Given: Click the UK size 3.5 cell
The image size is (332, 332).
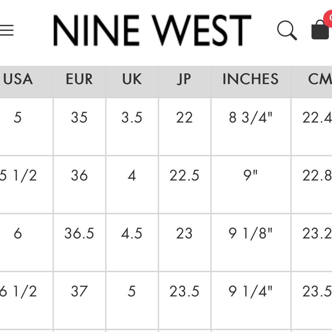Looking at the screenshot, I should [132, 117].
